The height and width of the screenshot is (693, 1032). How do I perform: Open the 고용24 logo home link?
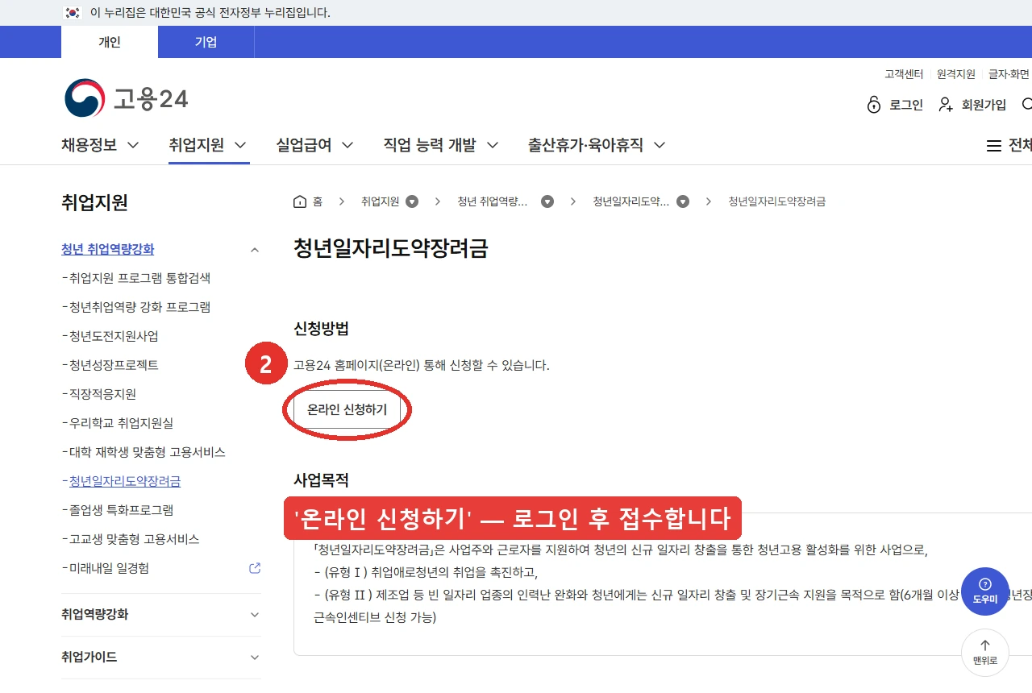(126, 98)
